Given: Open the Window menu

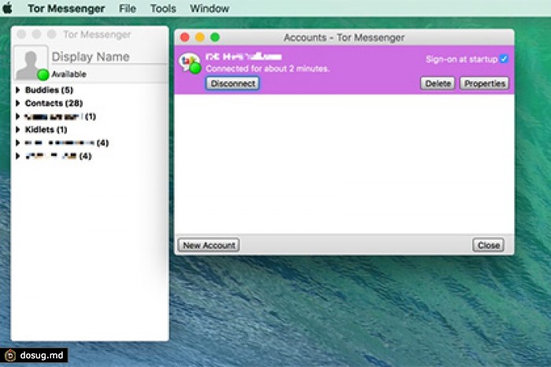Looking at the screenshot, I should 209,9.
